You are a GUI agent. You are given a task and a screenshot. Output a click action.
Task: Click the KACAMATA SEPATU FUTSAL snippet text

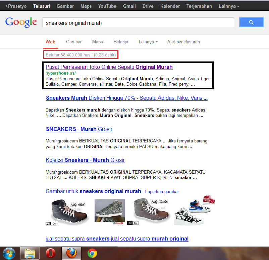125,175
